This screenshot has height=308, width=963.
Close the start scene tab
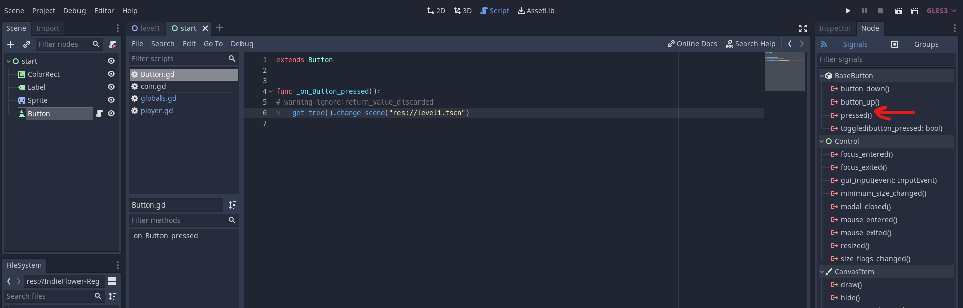click(x=205, y=28)
